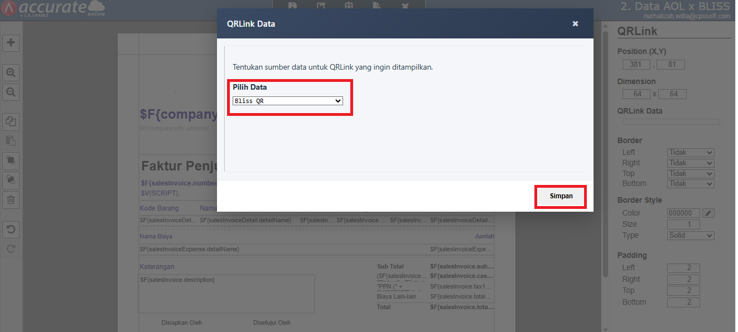738x332 pixels.
Task: Click the X icon in top toolbar
Action: (405, 6)
